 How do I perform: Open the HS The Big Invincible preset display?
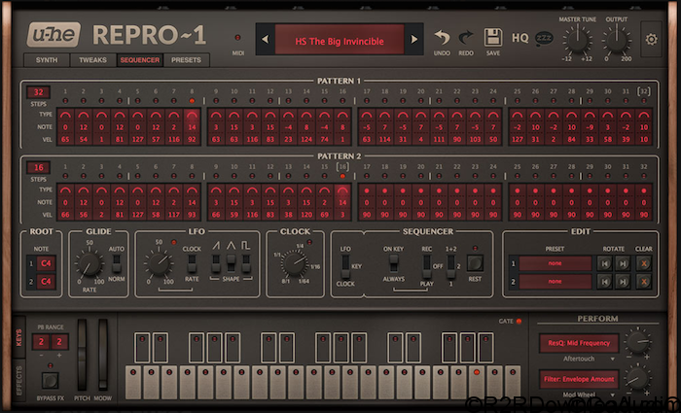click(340, 41)
